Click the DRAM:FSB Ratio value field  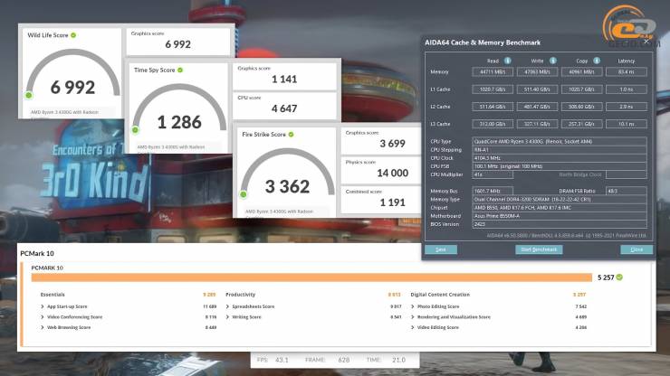point(627,192)
